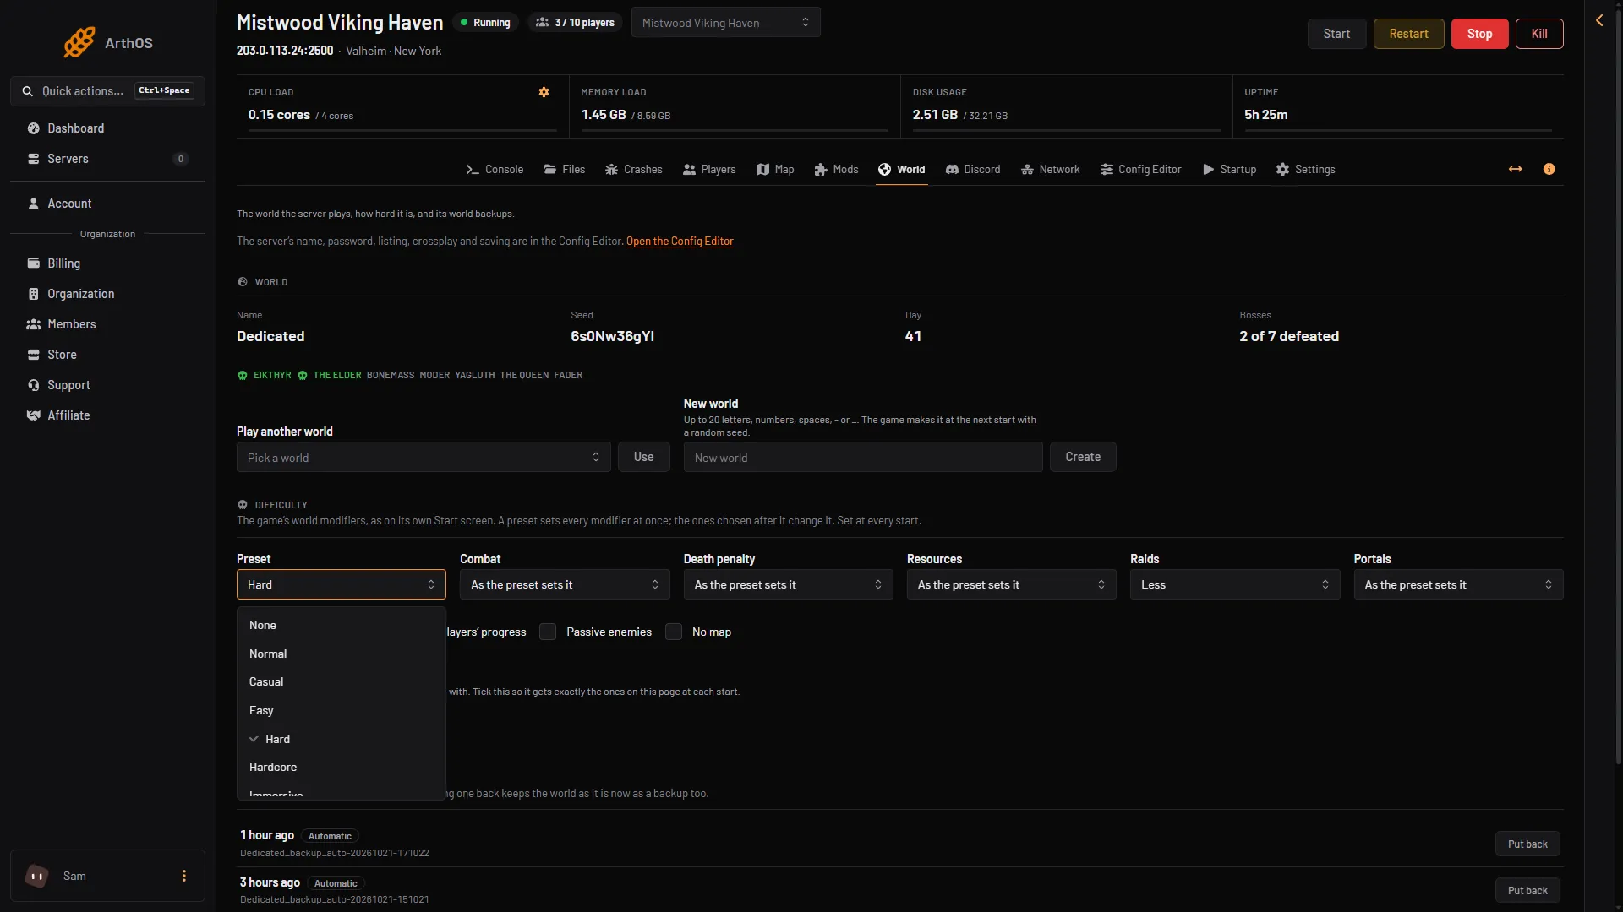
Task: Open the server selector Mistwood Viking Haven
Action: point(725,23)
